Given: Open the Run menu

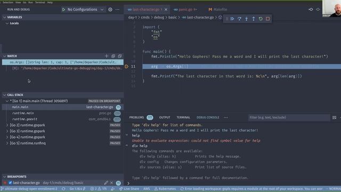Looking at the screenshot, I should click(x=31, y=2).
